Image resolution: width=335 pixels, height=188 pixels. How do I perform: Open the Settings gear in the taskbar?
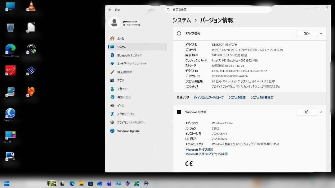pyautogui.click(x=146, y=183)
